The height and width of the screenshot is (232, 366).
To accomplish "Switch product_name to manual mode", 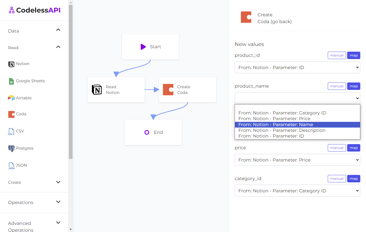I will [337, 86].
